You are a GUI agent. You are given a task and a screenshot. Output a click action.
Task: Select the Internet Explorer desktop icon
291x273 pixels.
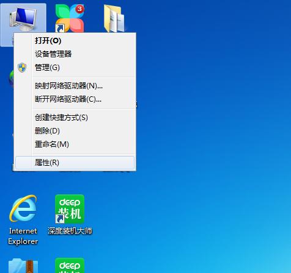coord(23,220)
